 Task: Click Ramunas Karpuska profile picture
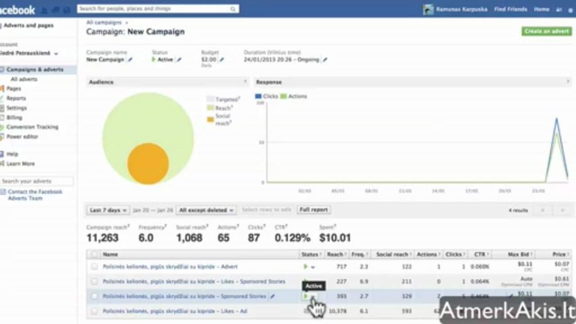[428, 9]
